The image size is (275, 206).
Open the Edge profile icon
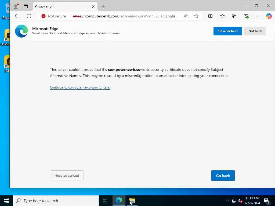16,6
